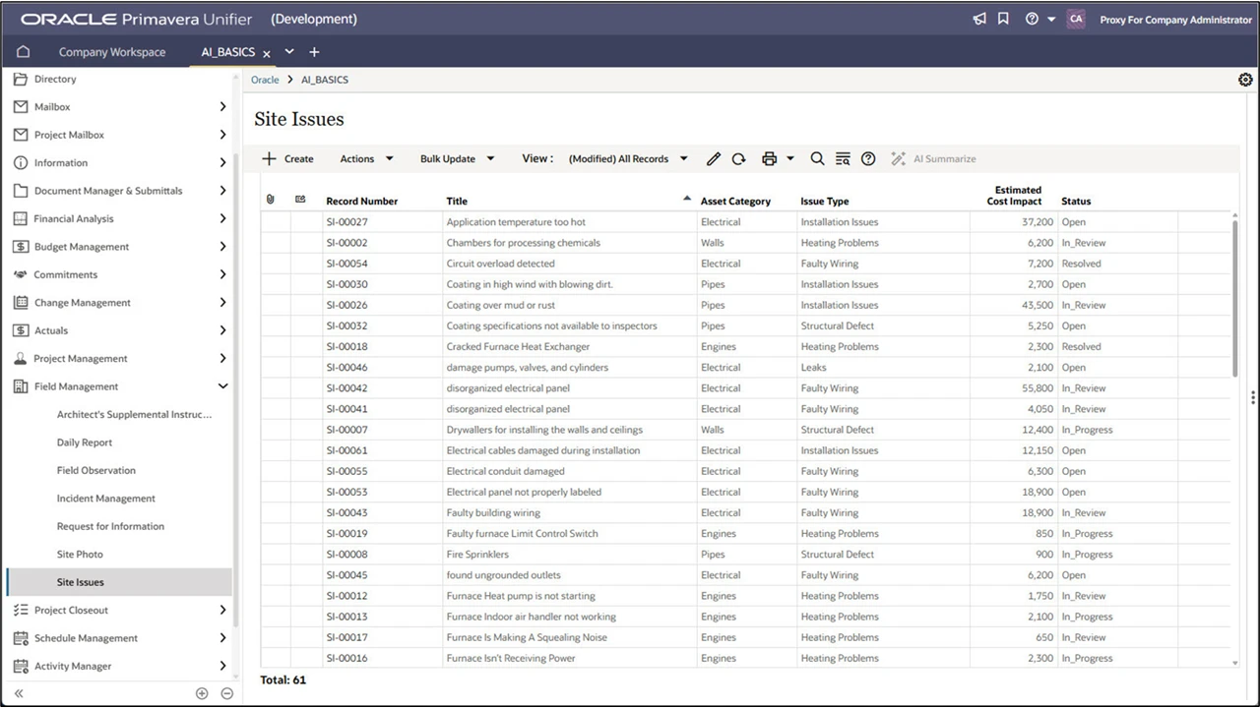Switch to the Company Workspace tab

click(x=112, y=51)
